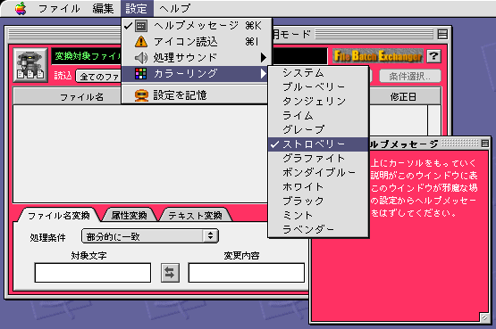Viewport: 496px width, 329px height.
Task: Switch to ファイル名変換 tab
Action: tap(59, 216)
